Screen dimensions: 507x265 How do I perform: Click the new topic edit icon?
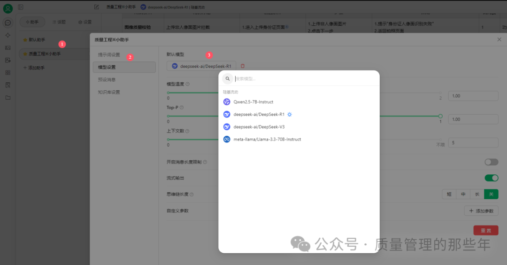click(96, 7)
